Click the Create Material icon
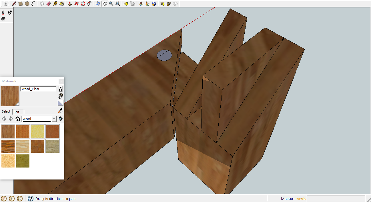 [61, 96]
